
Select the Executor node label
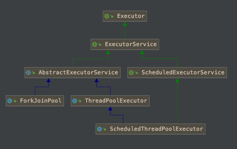[131, 16]
